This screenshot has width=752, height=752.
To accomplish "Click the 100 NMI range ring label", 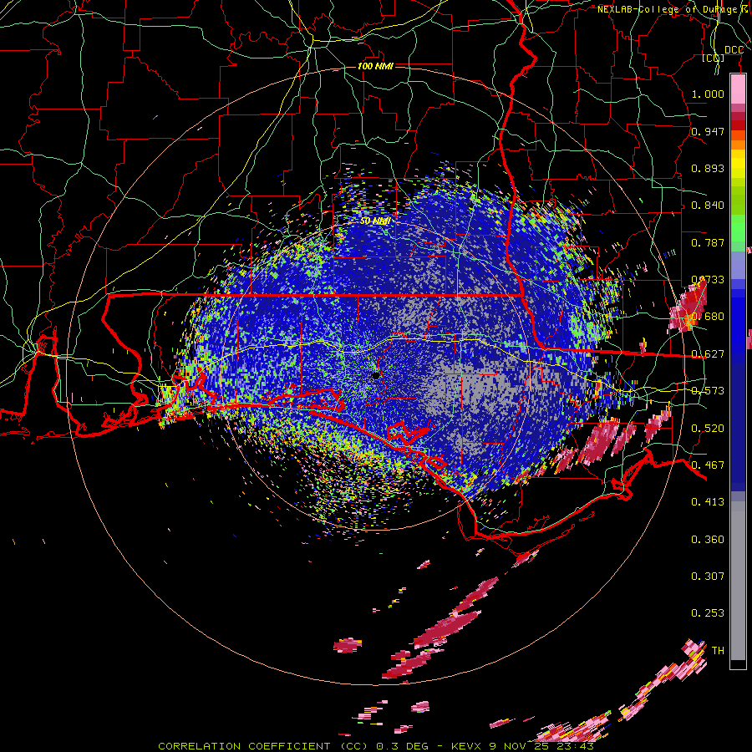I will coord(375,66).
